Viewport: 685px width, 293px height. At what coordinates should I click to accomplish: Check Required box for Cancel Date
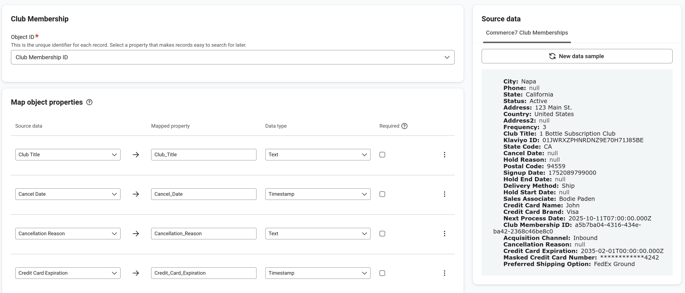click(x=382, y=194)
